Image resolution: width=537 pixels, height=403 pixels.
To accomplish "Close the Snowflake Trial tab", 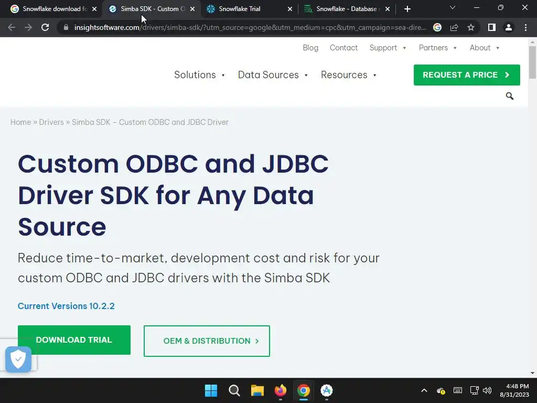I will 290,9.
